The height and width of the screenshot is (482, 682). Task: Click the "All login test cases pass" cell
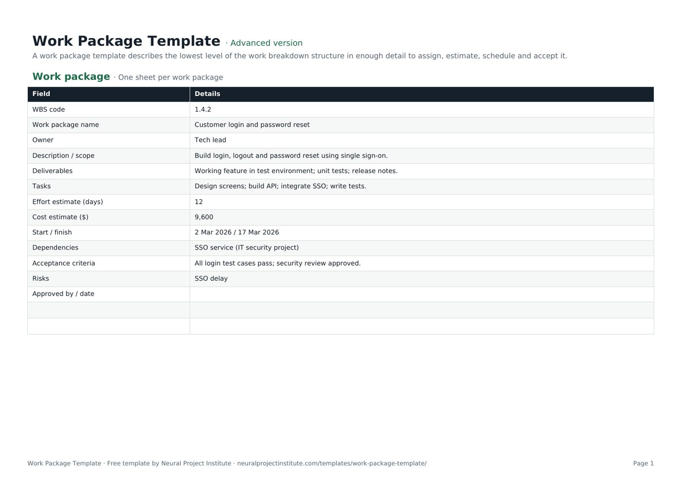coord(422,264)
